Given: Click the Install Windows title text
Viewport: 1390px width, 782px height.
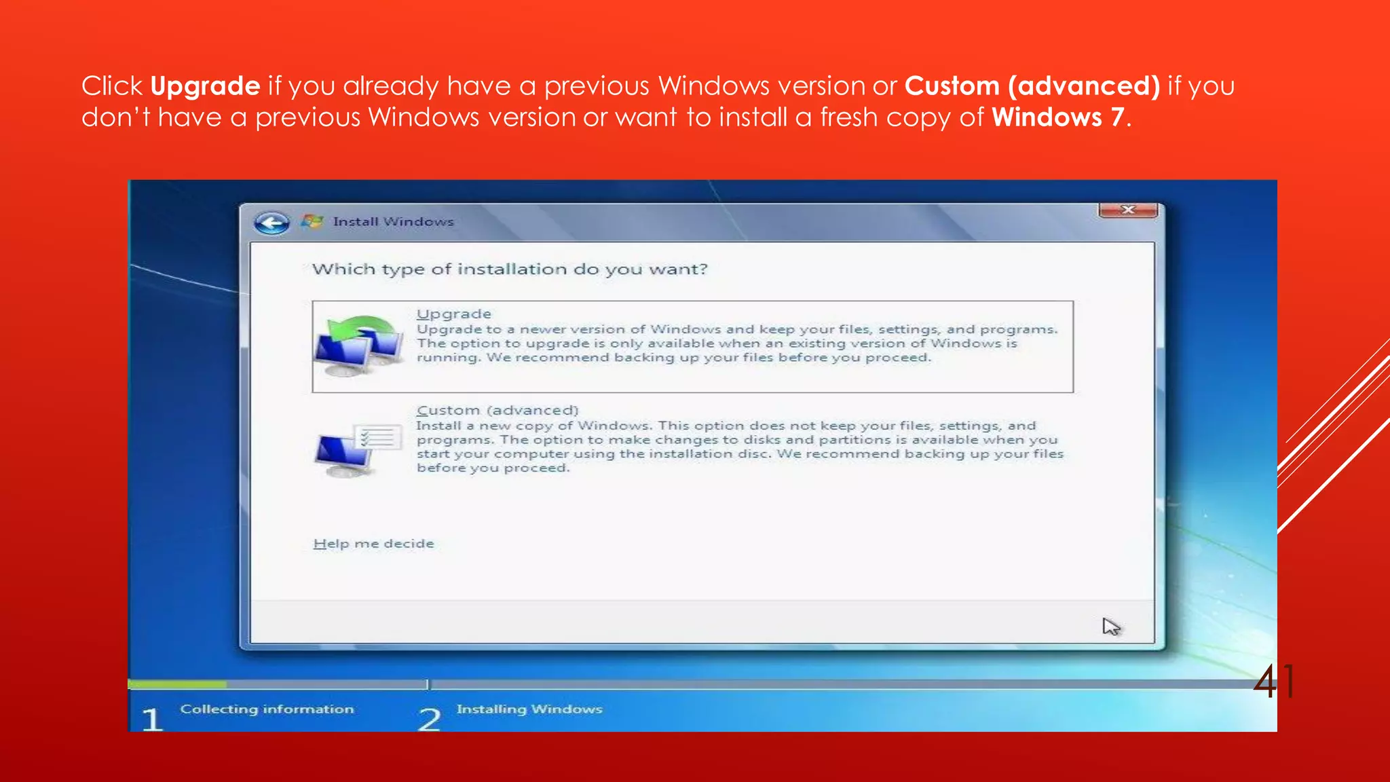Looking at the screenshot, I should pos(393,222).
